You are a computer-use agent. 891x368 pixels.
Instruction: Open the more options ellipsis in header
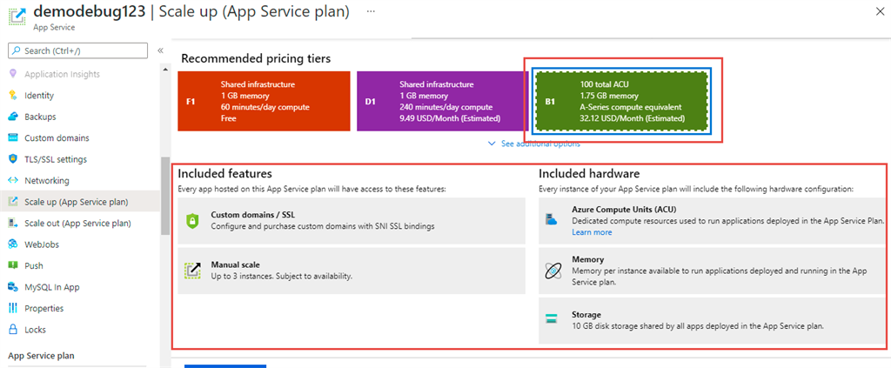click(372, 11)
